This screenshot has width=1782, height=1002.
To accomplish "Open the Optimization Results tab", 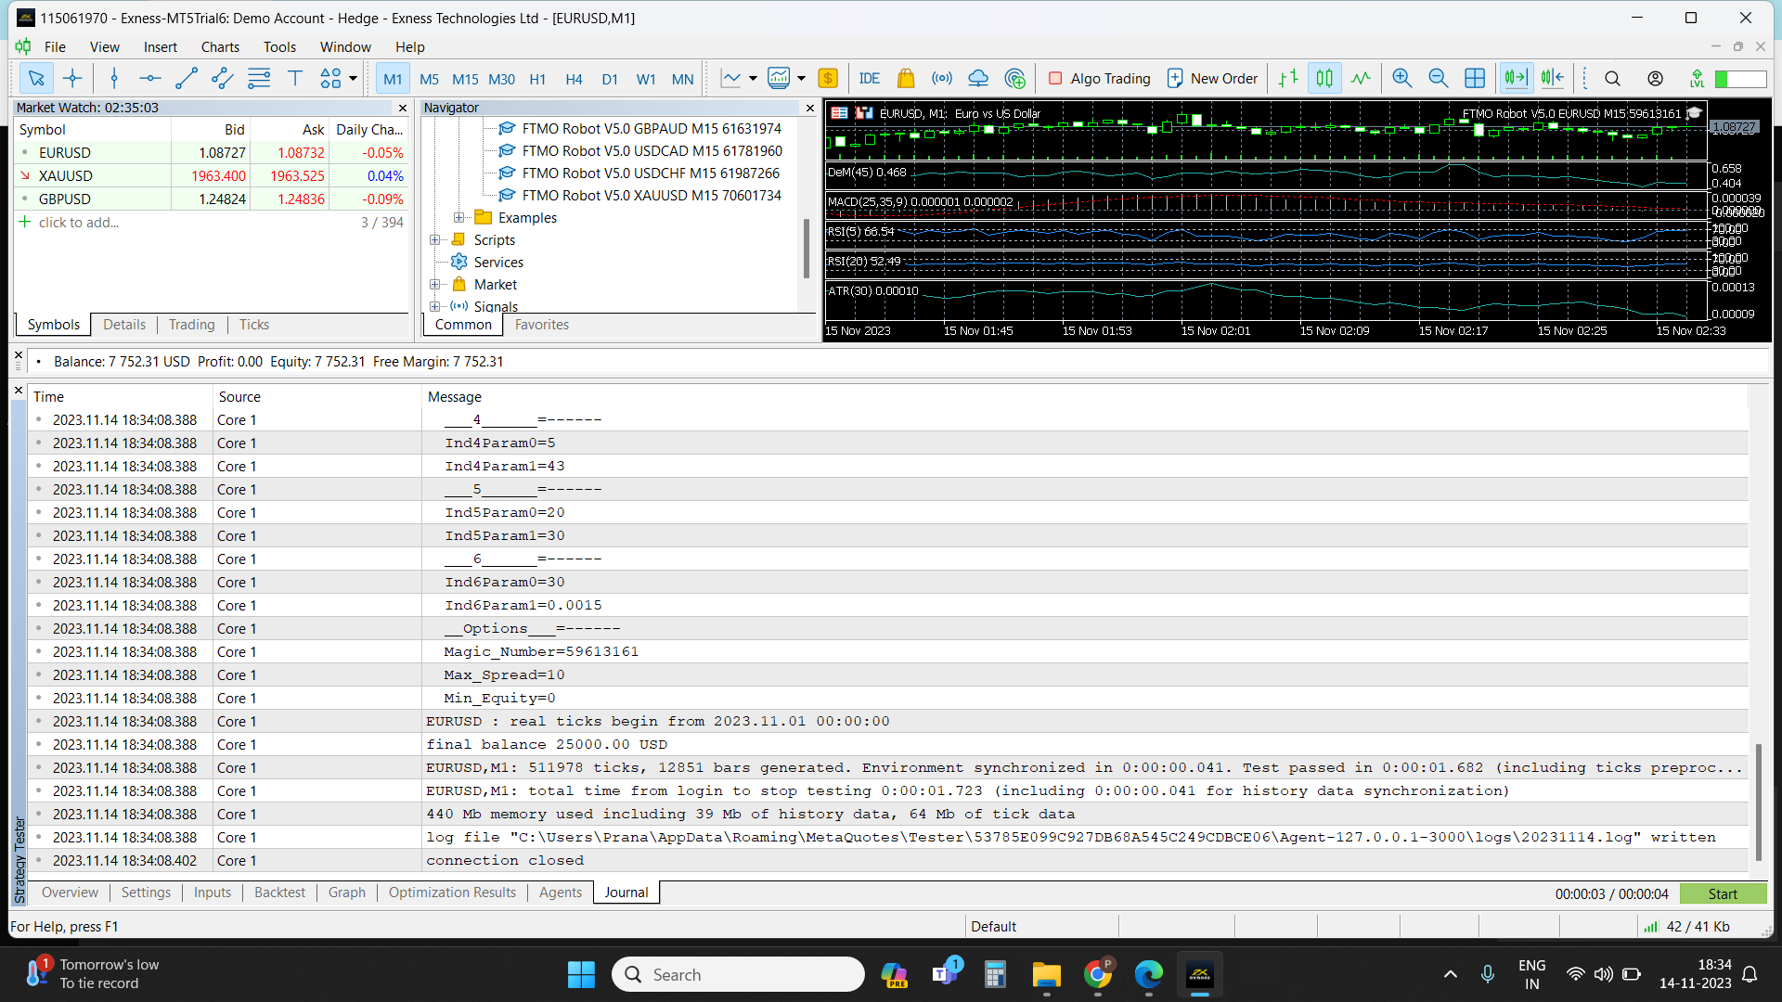I will [452, 893].
